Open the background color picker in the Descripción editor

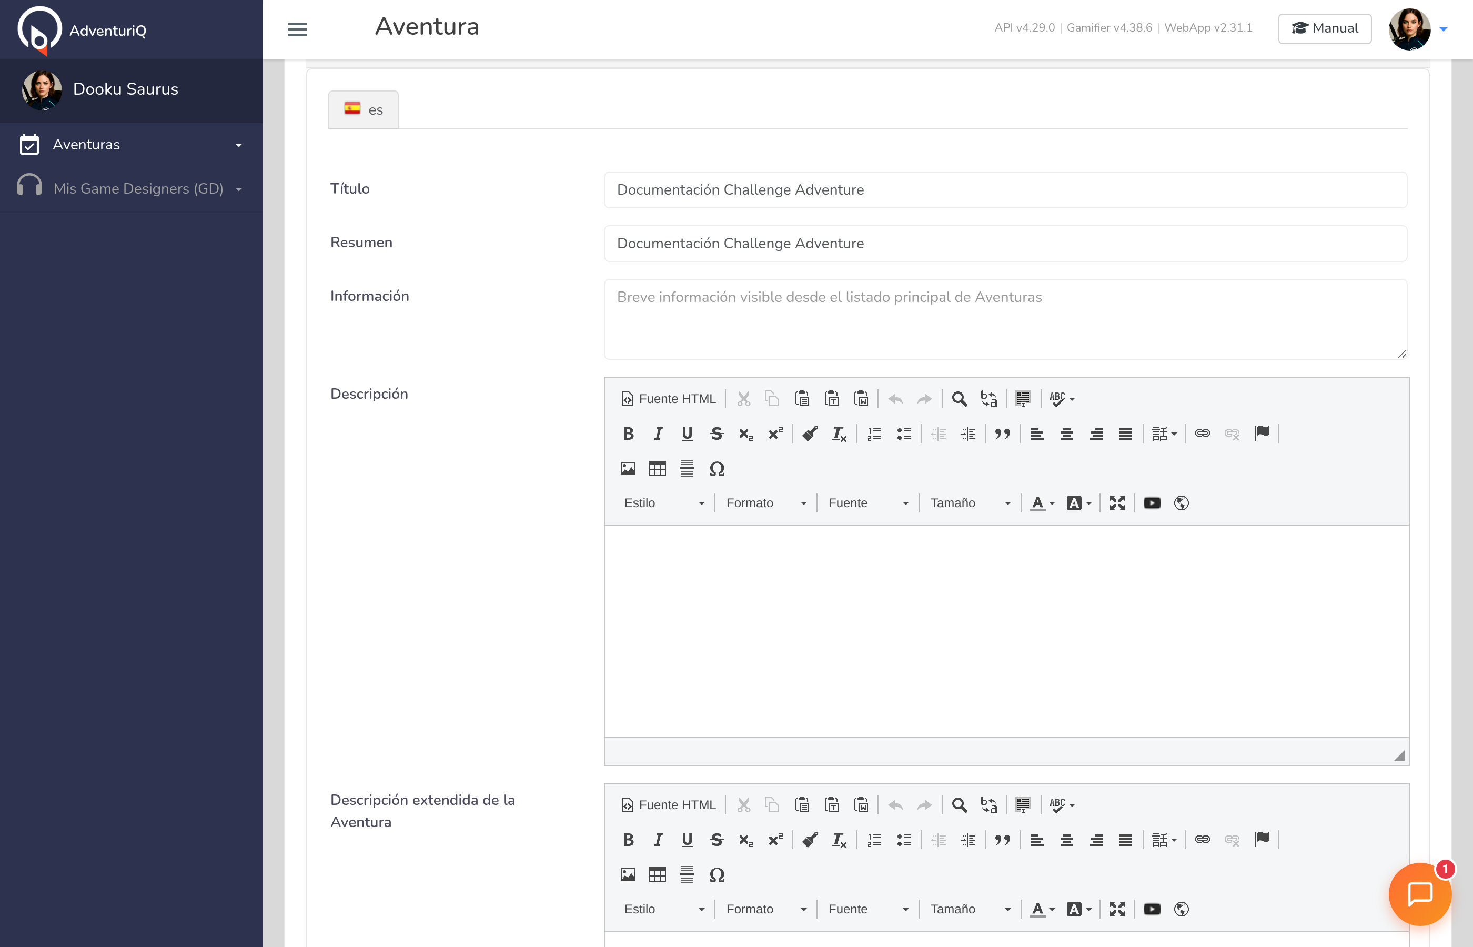(1079, 503)
